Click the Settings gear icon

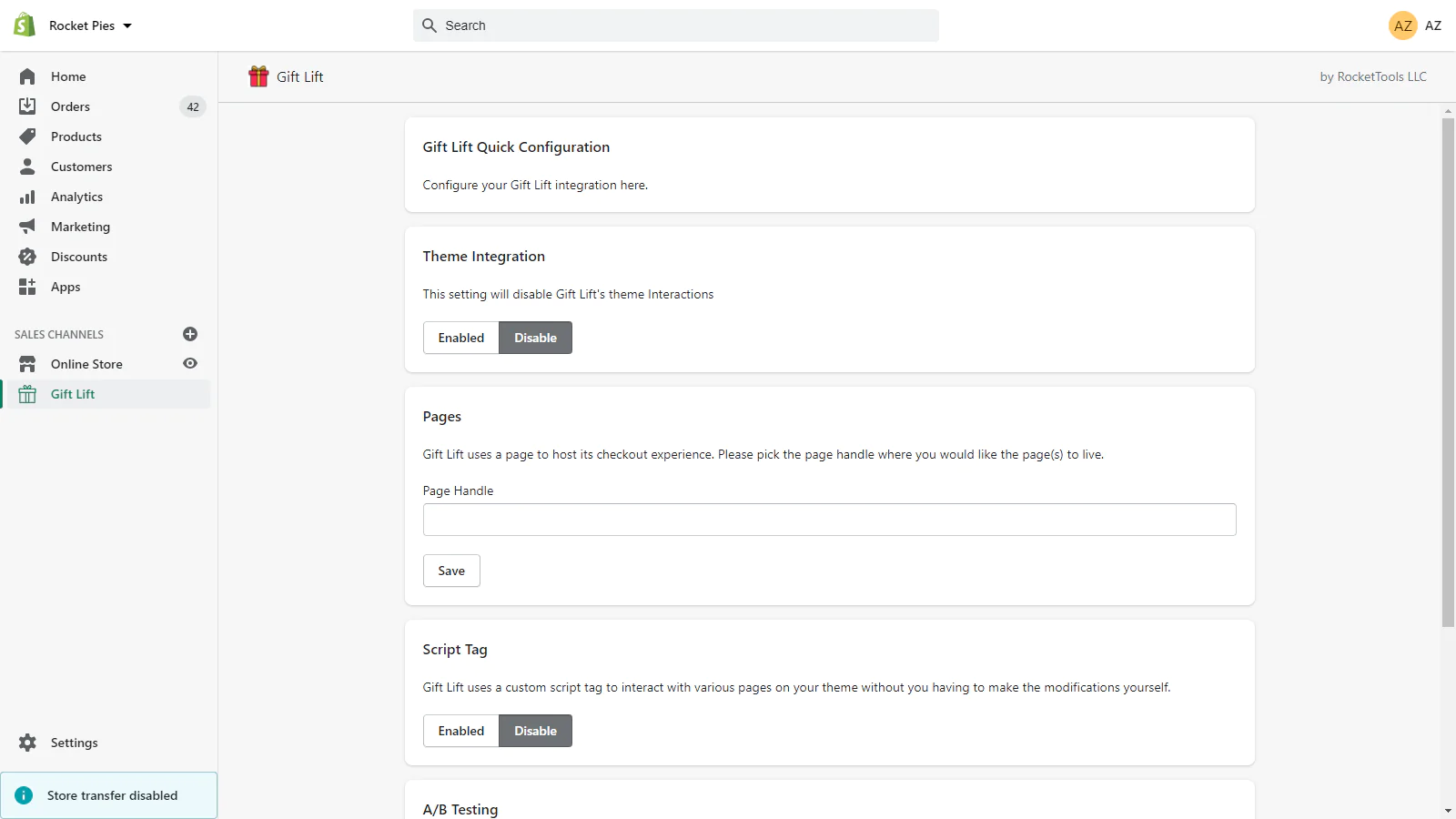[x=27, y=743]
